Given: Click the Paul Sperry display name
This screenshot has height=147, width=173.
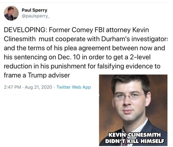Looking at the screenshot, I should pos(34,10).
